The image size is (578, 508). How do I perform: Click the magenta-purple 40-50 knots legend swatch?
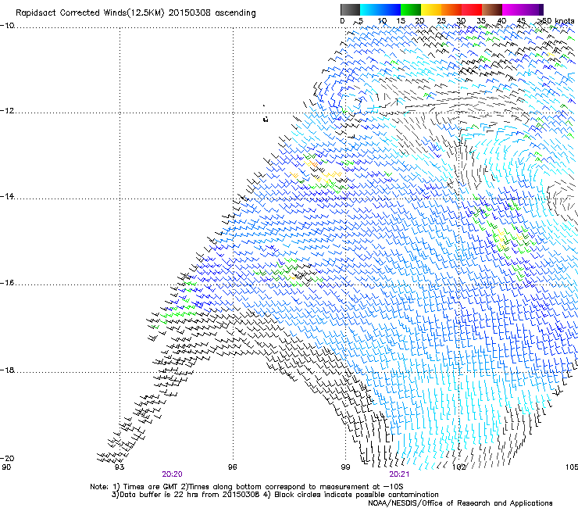[523, 9]
